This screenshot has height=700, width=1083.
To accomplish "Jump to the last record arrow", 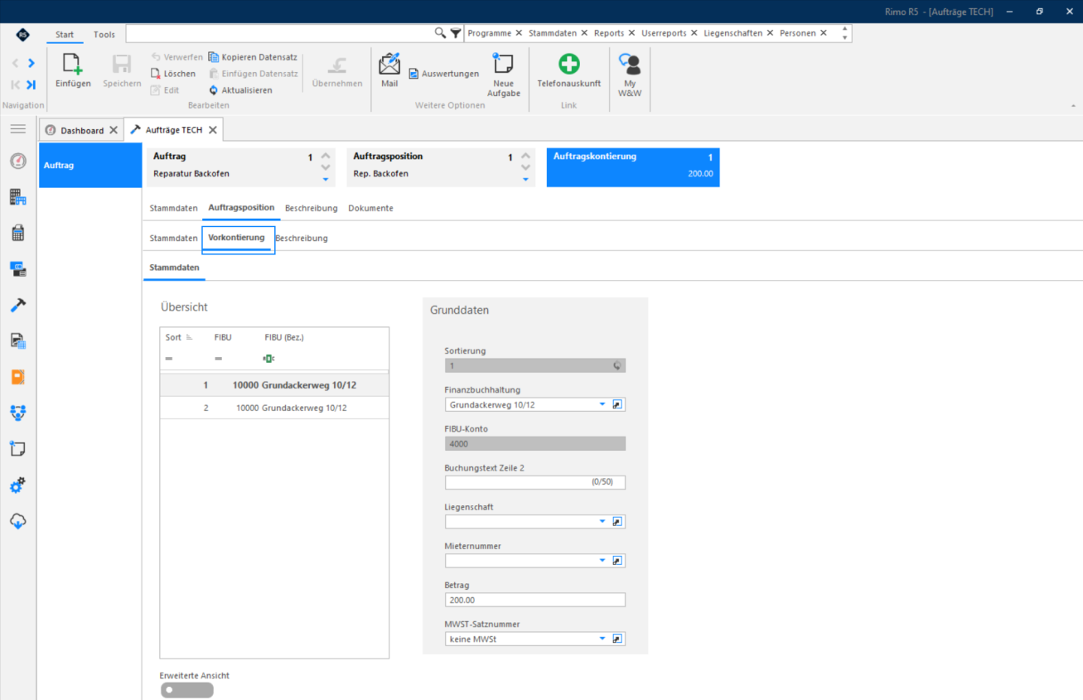I will (x=31, y=84).
